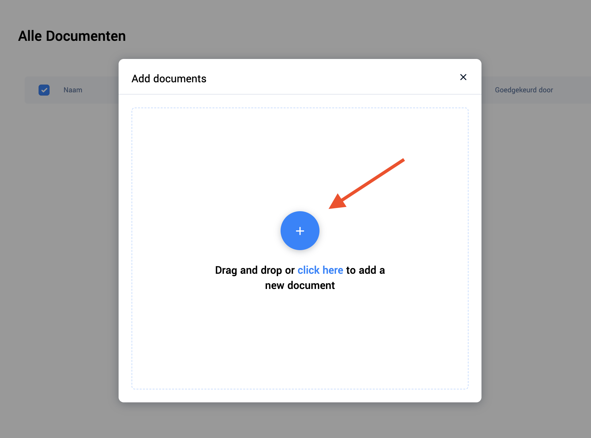The height and width of the screenshot is (438, 591).
Task: Click the blue plus upload button
Action: [300, 230]
